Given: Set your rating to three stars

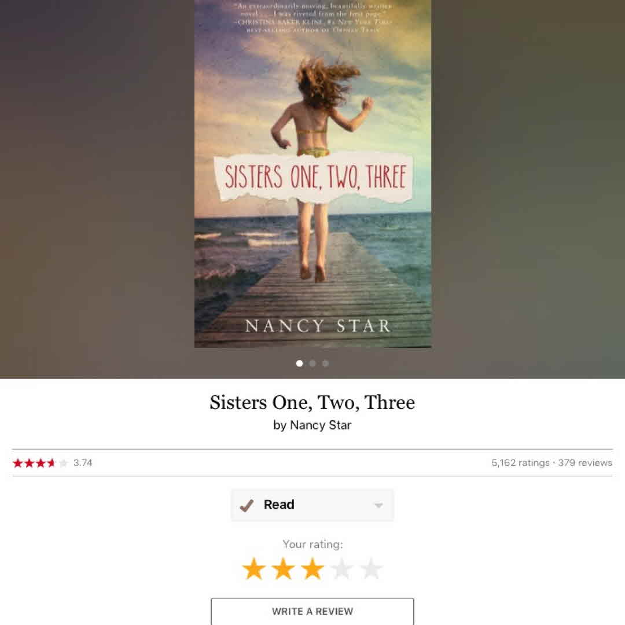Looking at the screenshot, I should click(312, 568).
